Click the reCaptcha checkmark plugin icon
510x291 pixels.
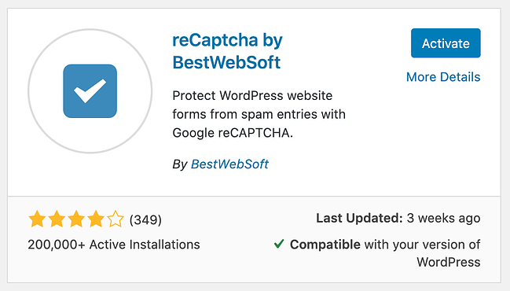pos(90,91)
